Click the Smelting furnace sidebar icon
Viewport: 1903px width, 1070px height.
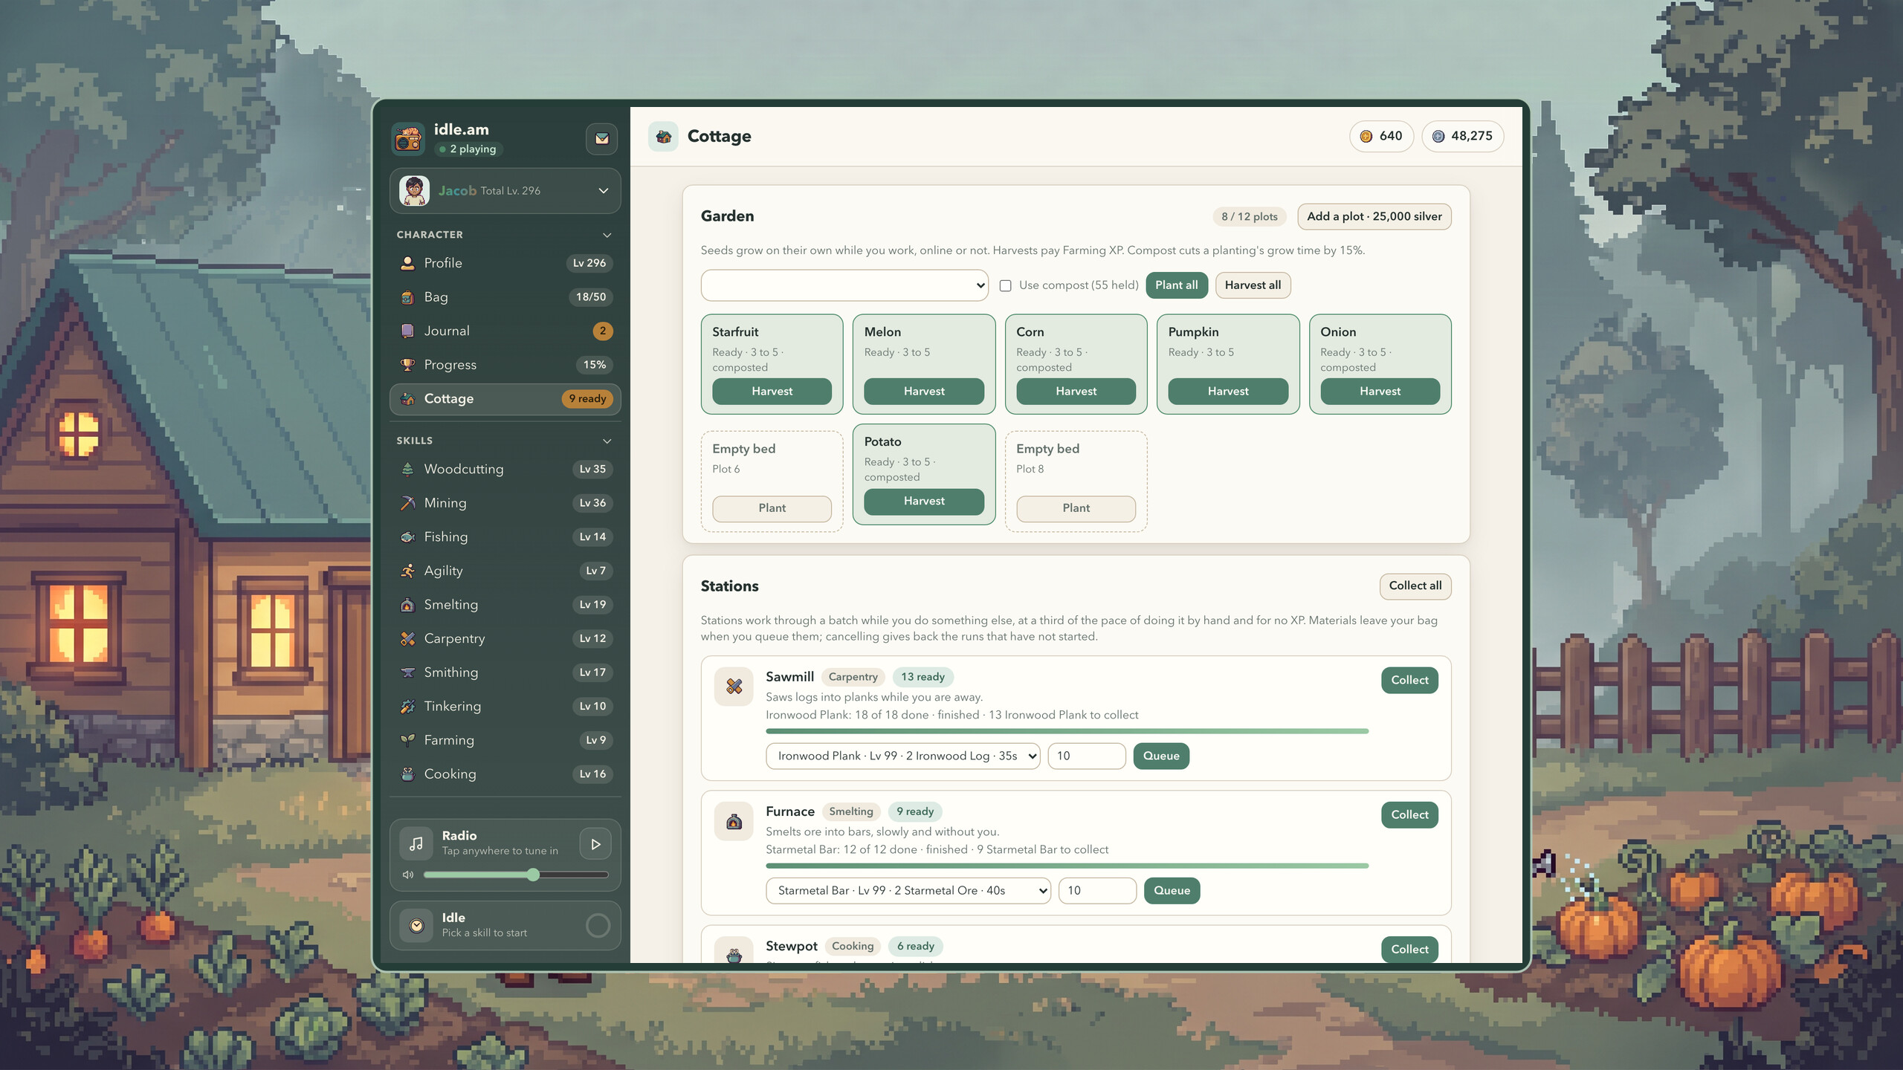click(x=407, y=605)
